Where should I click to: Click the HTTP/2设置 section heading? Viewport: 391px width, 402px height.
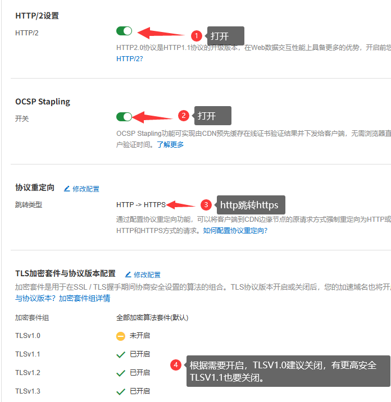click(37, 16)
